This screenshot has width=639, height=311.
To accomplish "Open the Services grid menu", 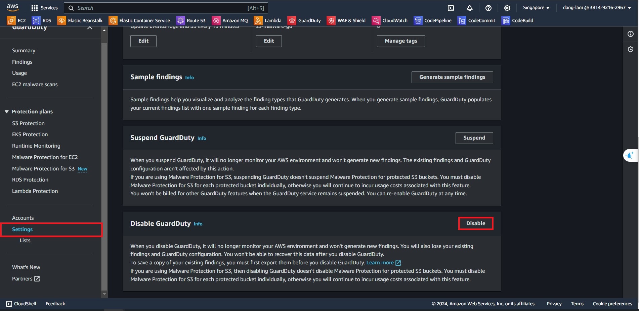I will [44, 8].
